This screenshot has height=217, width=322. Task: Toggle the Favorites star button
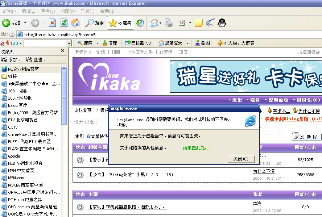tap(120, 23)
